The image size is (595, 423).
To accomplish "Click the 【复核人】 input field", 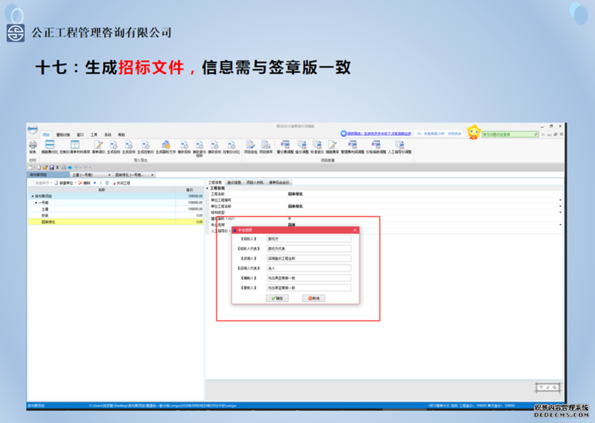I will click(x=309, y=288).
